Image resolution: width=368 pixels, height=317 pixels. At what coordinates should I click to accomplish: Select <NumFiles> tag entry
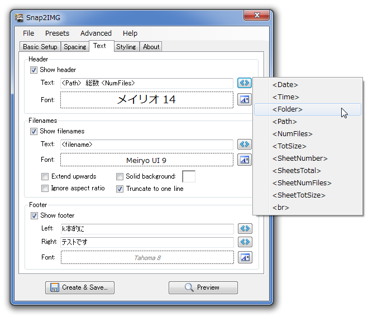coord(308,134)
